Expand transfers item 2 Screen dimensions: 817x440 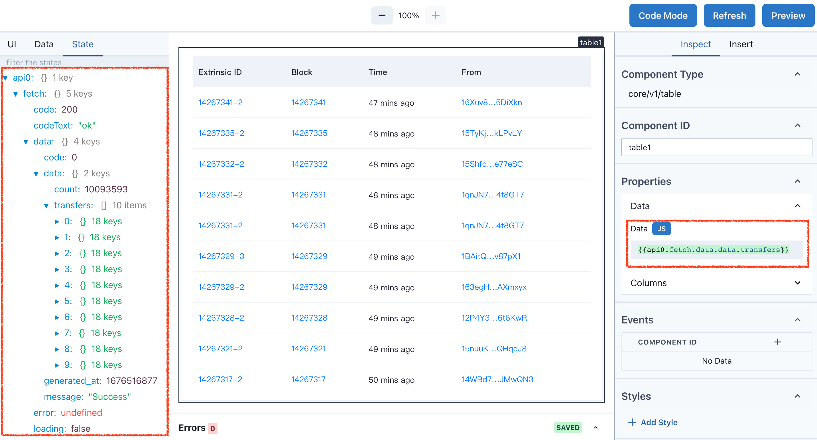pos(57,253)
